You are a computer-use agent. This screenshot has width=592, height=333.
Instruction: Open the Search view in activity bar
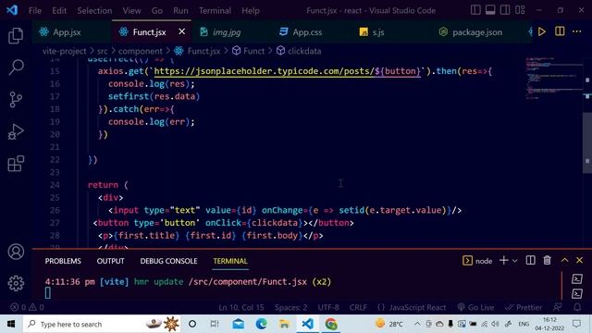click(16, 68)
